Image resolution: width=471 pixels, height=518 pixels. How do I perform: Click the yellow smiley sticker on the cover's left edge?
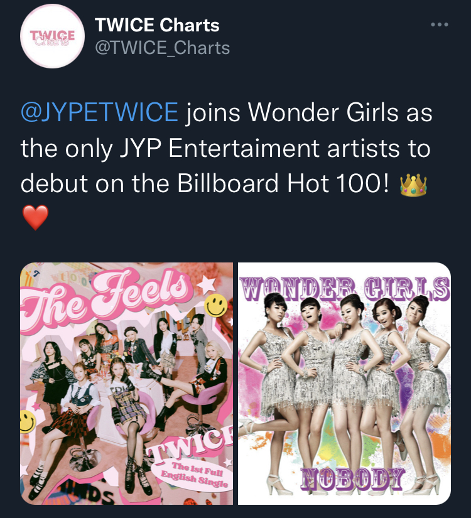point(28,421)
